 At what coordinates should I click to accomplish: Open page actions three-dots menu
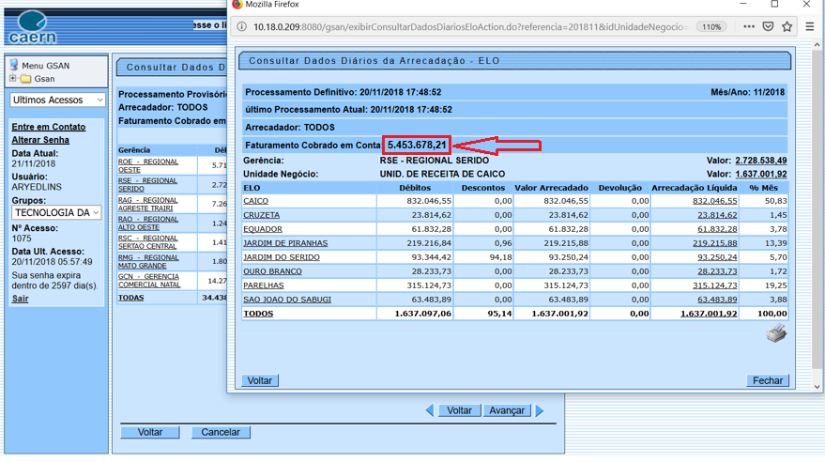pos(748,26)
